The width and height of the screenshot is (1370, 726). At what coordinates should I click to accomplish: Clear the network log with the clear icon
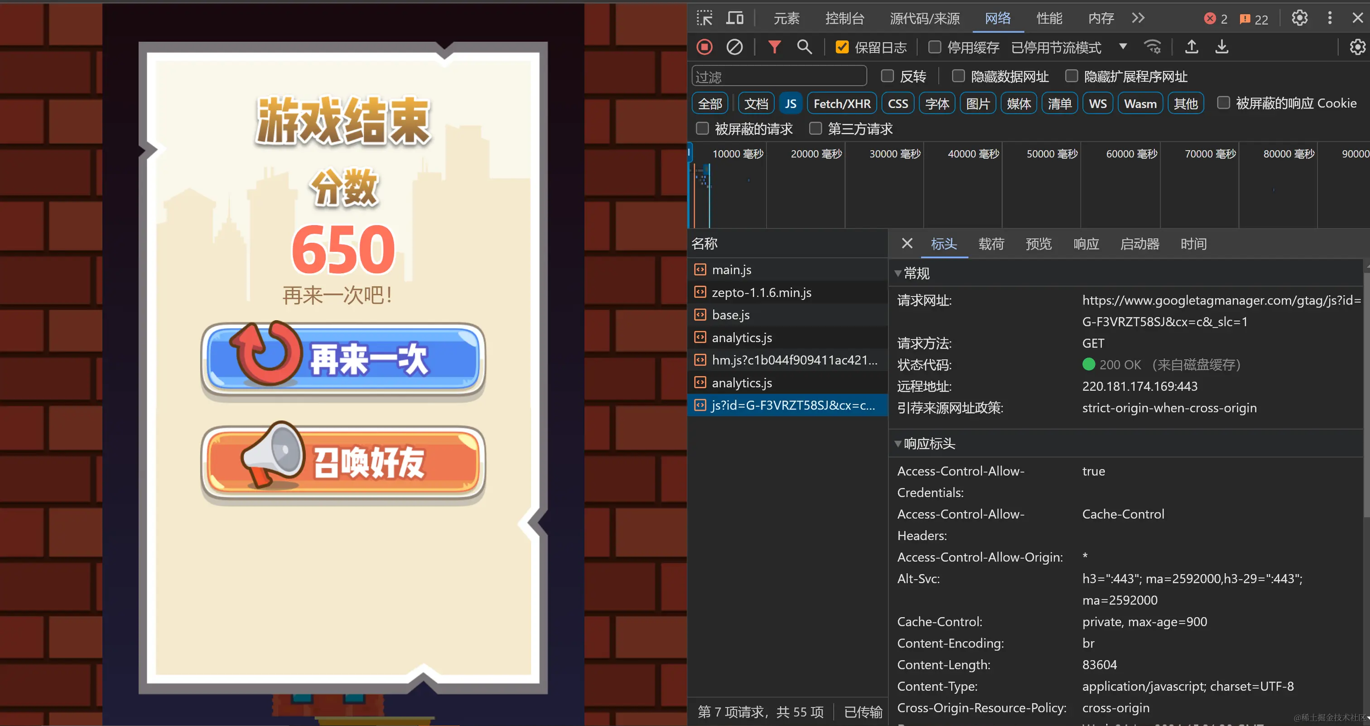[734, 47]
